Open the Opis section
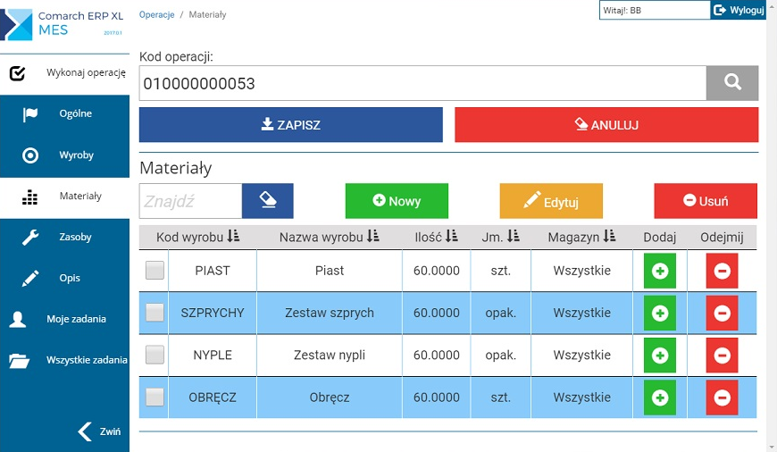Image resolution: width=777 pixels, height=452 pixels. [64, 278]
